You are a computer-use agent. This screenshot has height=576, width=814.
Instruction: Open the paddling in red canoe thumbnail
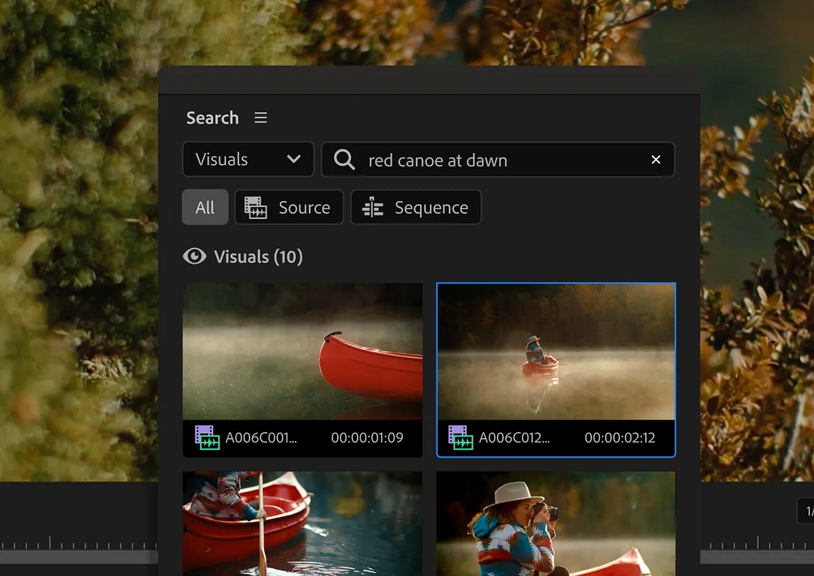(302, 523)
